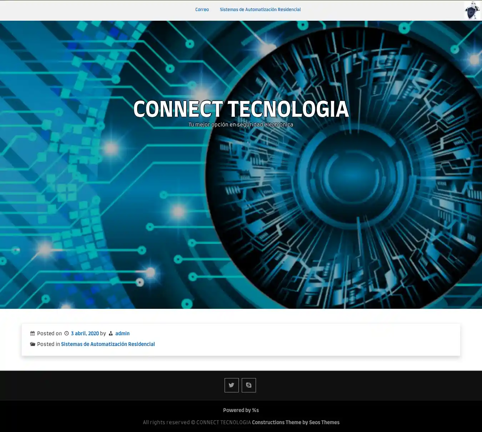Click the Posted in label text
482x432 pixels.
pyautogui.click(x=49, y=344)
